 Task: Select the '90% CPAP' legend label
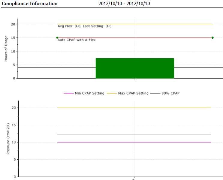[170, 93]
